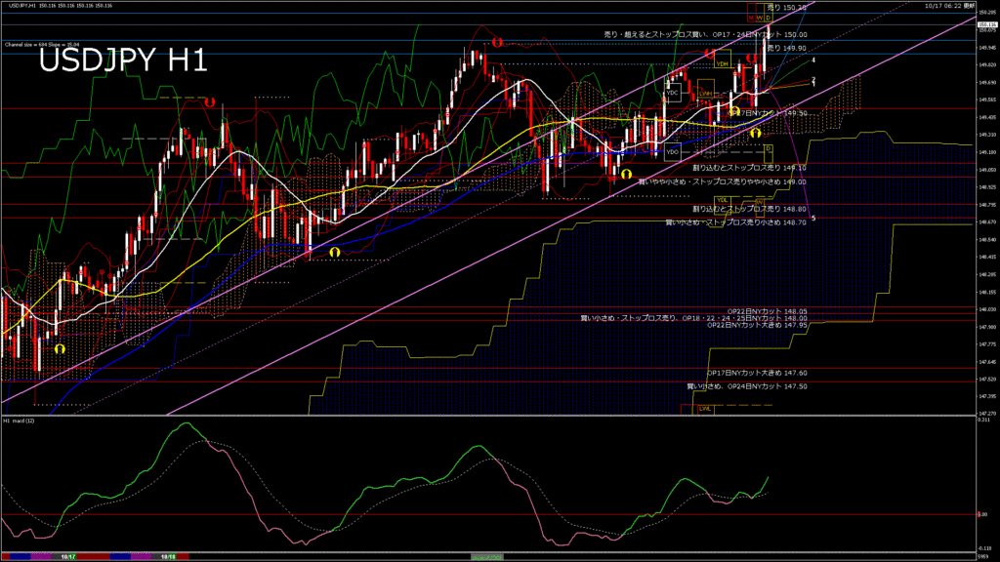Select the LWH label box
Viewport: 1000px width, 562px height.
point(707,93)
